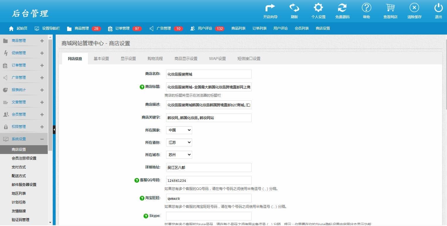Click the 商店名称 input field
This screenshot has height=226, width=447.
pyautogui.click(x=209, y=74)
